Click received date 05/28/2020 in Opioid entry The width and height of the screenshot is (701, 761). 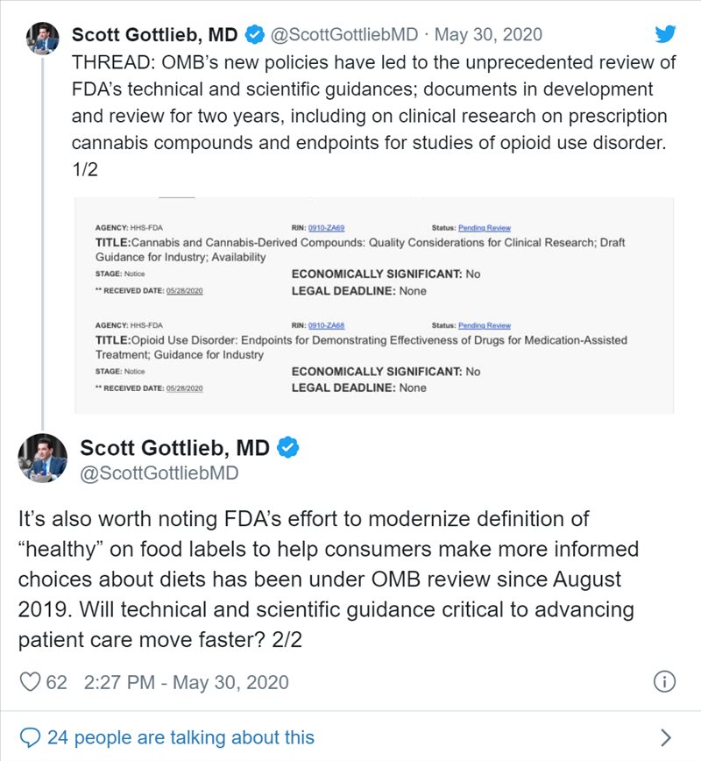(184, 388)
